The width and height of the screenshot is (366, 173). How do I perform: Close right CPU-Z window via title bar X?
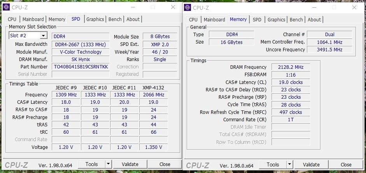(x=354, y=7)
